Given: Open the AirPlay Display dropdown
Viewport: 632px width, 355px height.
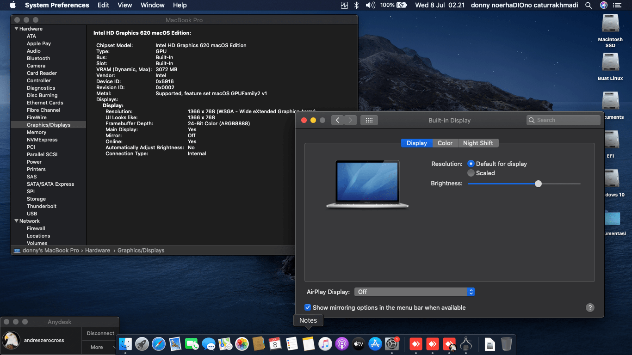Looking at the screenshot, I should point(414,292).
